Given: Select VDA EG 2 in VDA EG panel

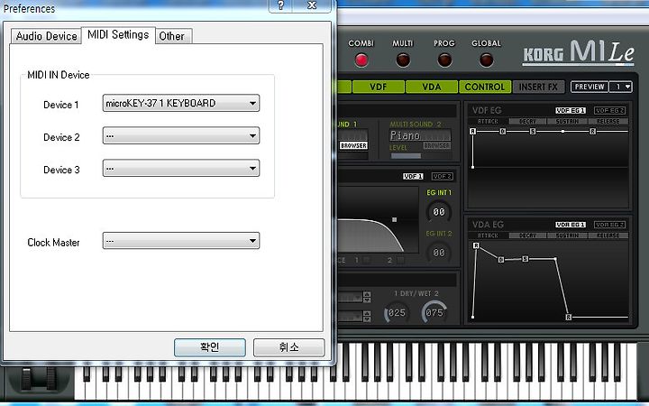Looking at the screenshot, I should pyautogui.click(x=609, y=225).
